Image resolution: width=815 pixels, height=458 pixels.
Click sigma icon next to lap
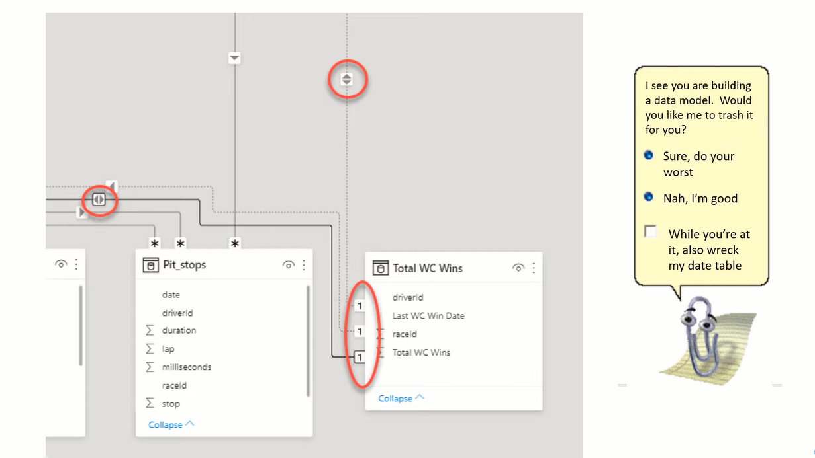coord(150,349)
